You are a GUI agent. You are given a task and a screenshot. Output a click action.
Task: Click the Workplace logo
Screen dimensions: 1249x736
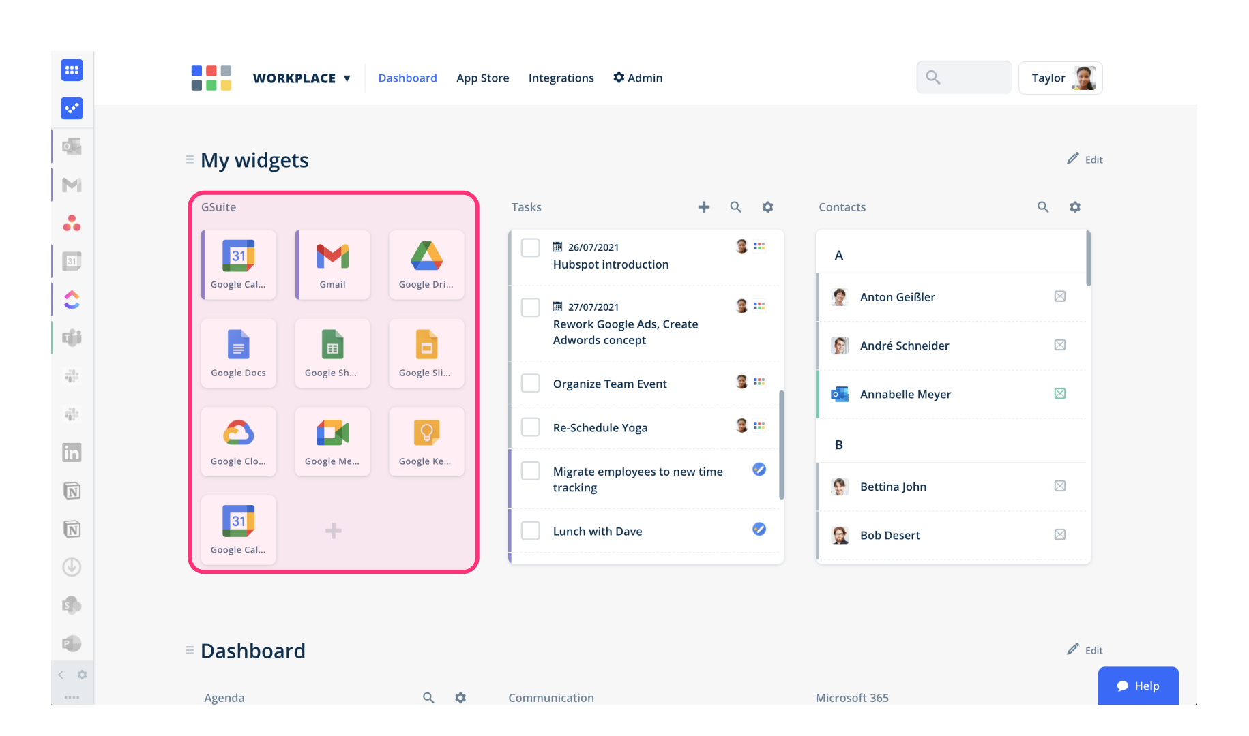pyautogui.click(x=211, y=78)
